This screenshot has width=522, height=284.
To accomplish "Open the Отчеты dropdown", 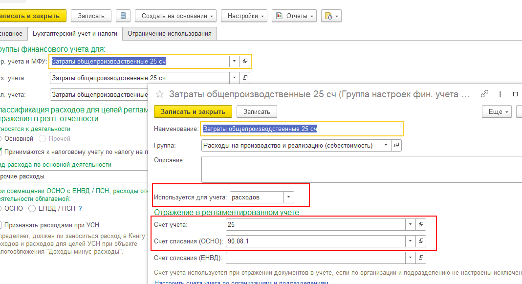I will point(294,16).
